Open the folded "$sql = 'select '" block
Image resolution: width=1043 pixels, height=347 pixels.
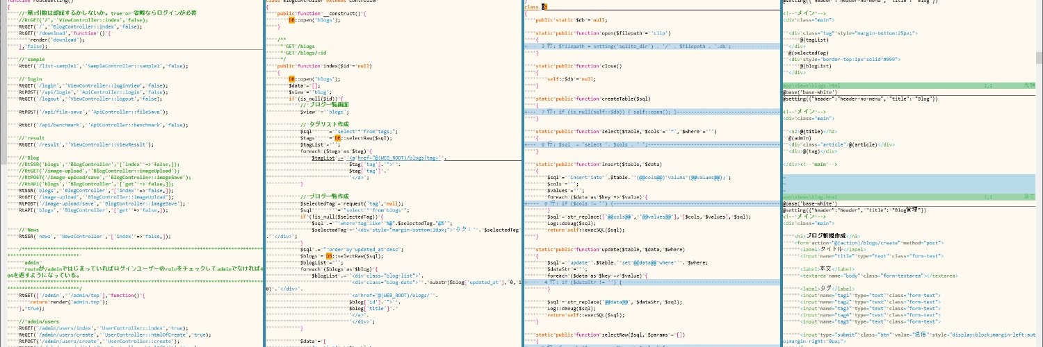click(652, 145)
